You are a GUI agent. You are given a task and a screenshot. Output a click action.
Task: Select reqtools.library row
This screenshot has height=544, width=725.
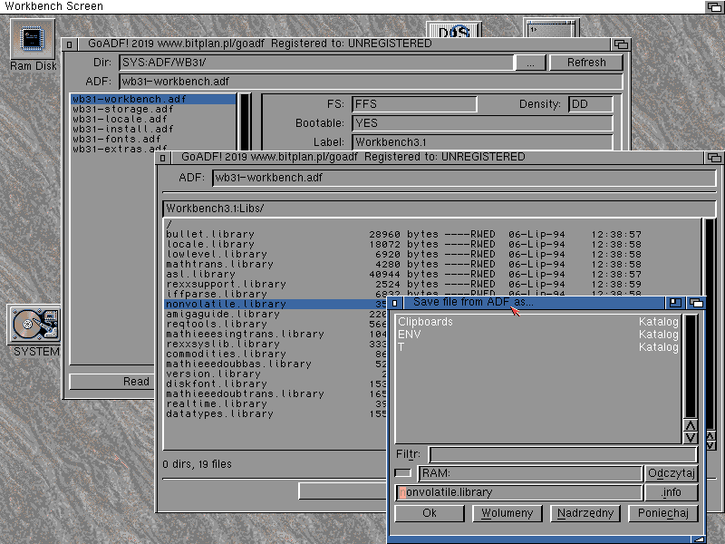tap(275, 324)
